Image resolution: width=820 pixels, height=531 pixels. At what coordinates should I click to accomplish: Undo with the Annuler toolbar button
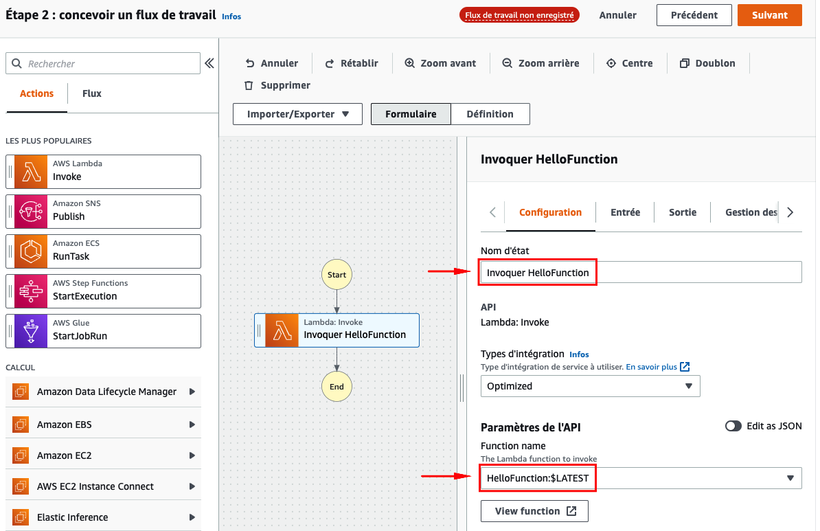[271, 63]
